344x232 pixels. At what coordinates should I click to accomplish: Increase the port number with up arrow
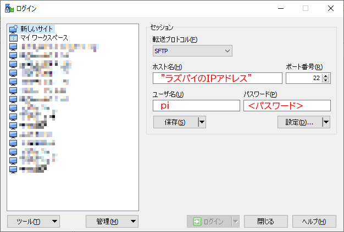click(326, 76)
